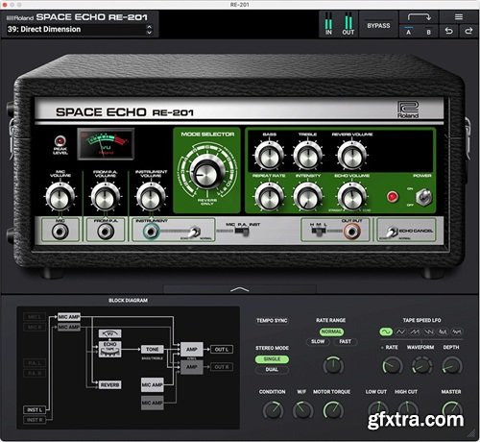Viewport: 480px width, 442px height.
Task: Click the REVERB block in diagram
Action: (109, 384)
